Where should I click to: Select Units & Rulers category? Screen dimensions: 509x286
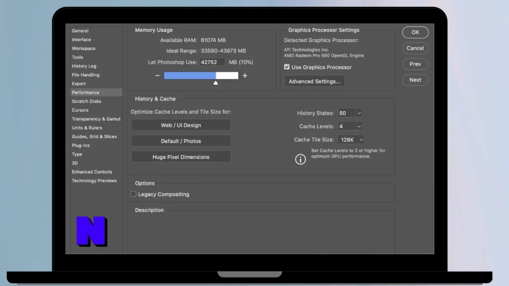click(87, 128)
